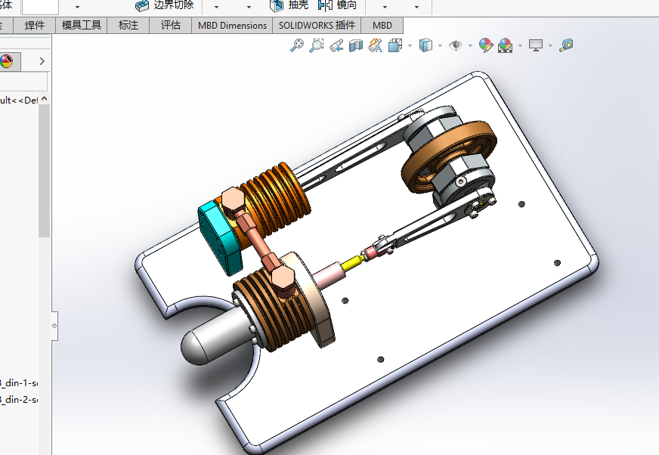Click the Display Style cube icon

425,45
